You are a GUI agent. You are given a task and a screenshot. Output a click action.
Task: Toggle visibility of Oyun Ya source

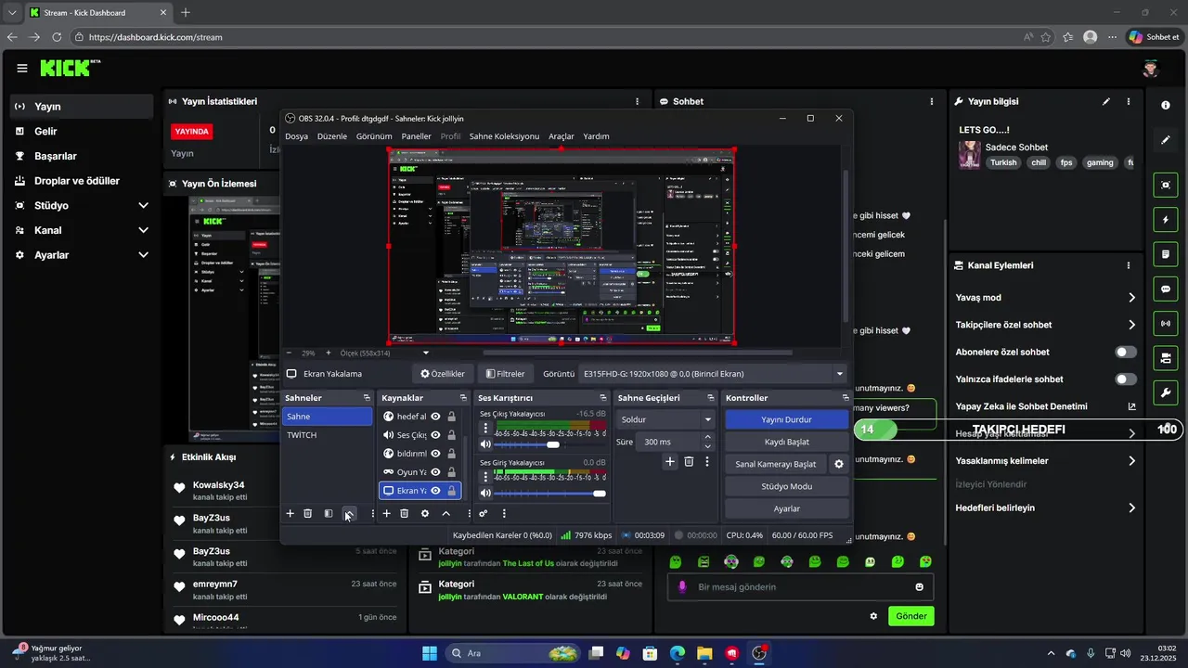point(435,472)
